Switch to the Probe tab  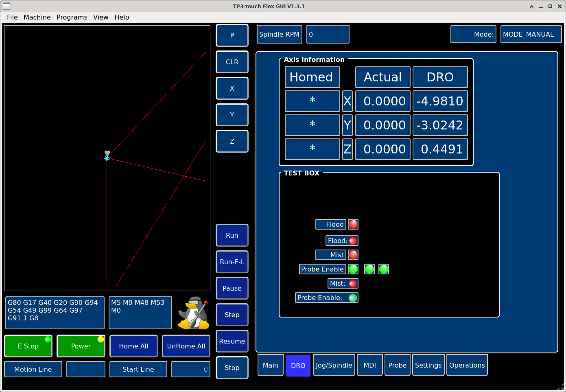[397, 365]
